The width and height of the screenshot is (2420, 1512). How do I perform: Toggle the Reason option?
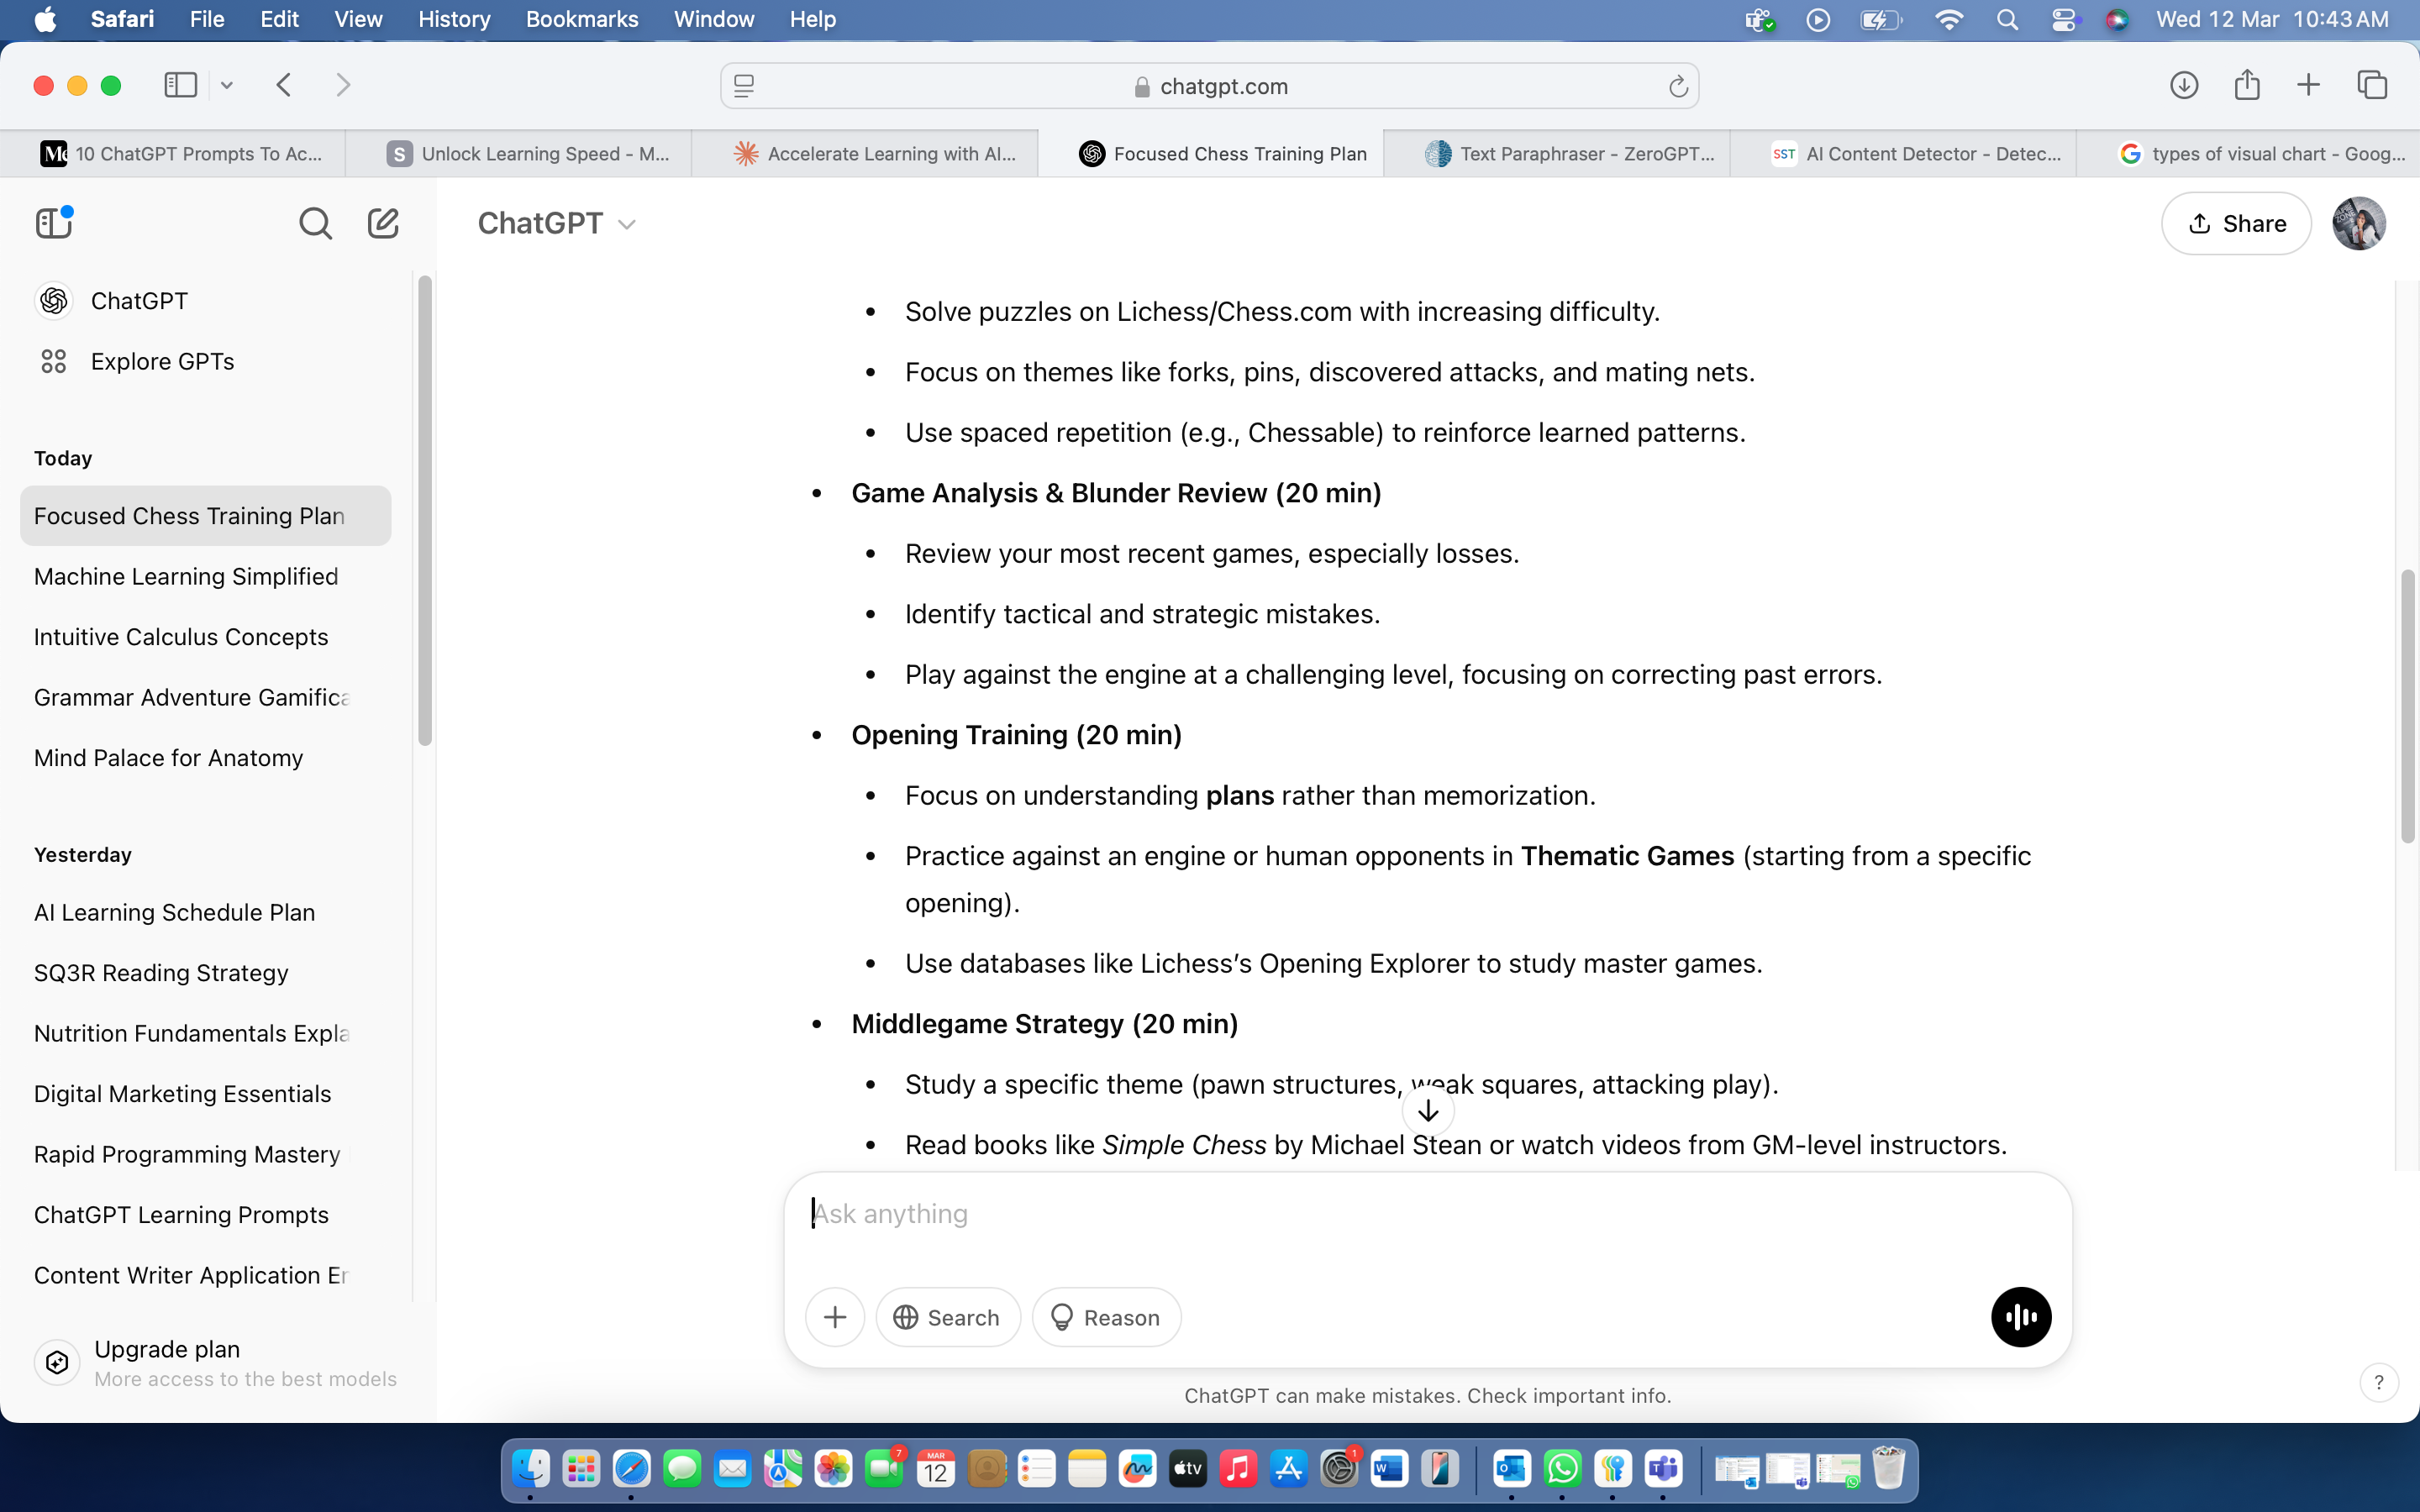1106,1317
